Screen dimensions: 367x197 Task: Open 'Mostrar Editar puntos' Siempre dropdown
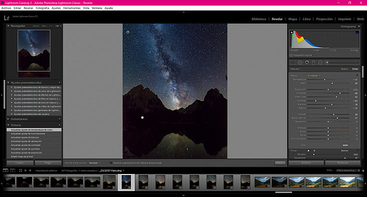tap(94, 163)
